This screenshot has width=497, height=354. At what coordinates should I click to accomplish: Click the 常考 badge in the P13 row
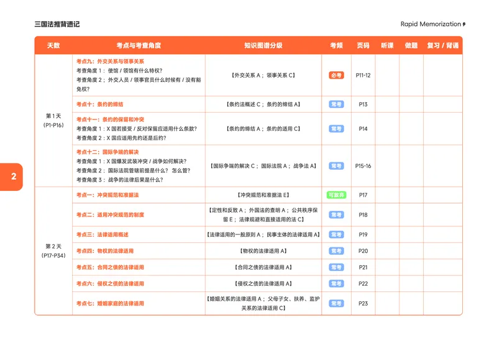336,104
